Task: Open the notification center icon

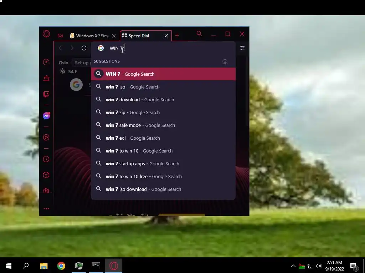Action: 354,266
